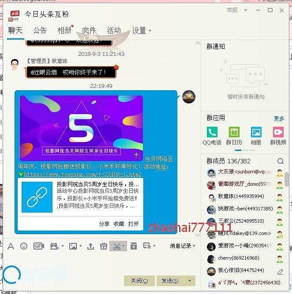The width and height of the screenshot is (292, 294).
Task: Open the GIF animated sticker tool
Action: tap(39, 246)
